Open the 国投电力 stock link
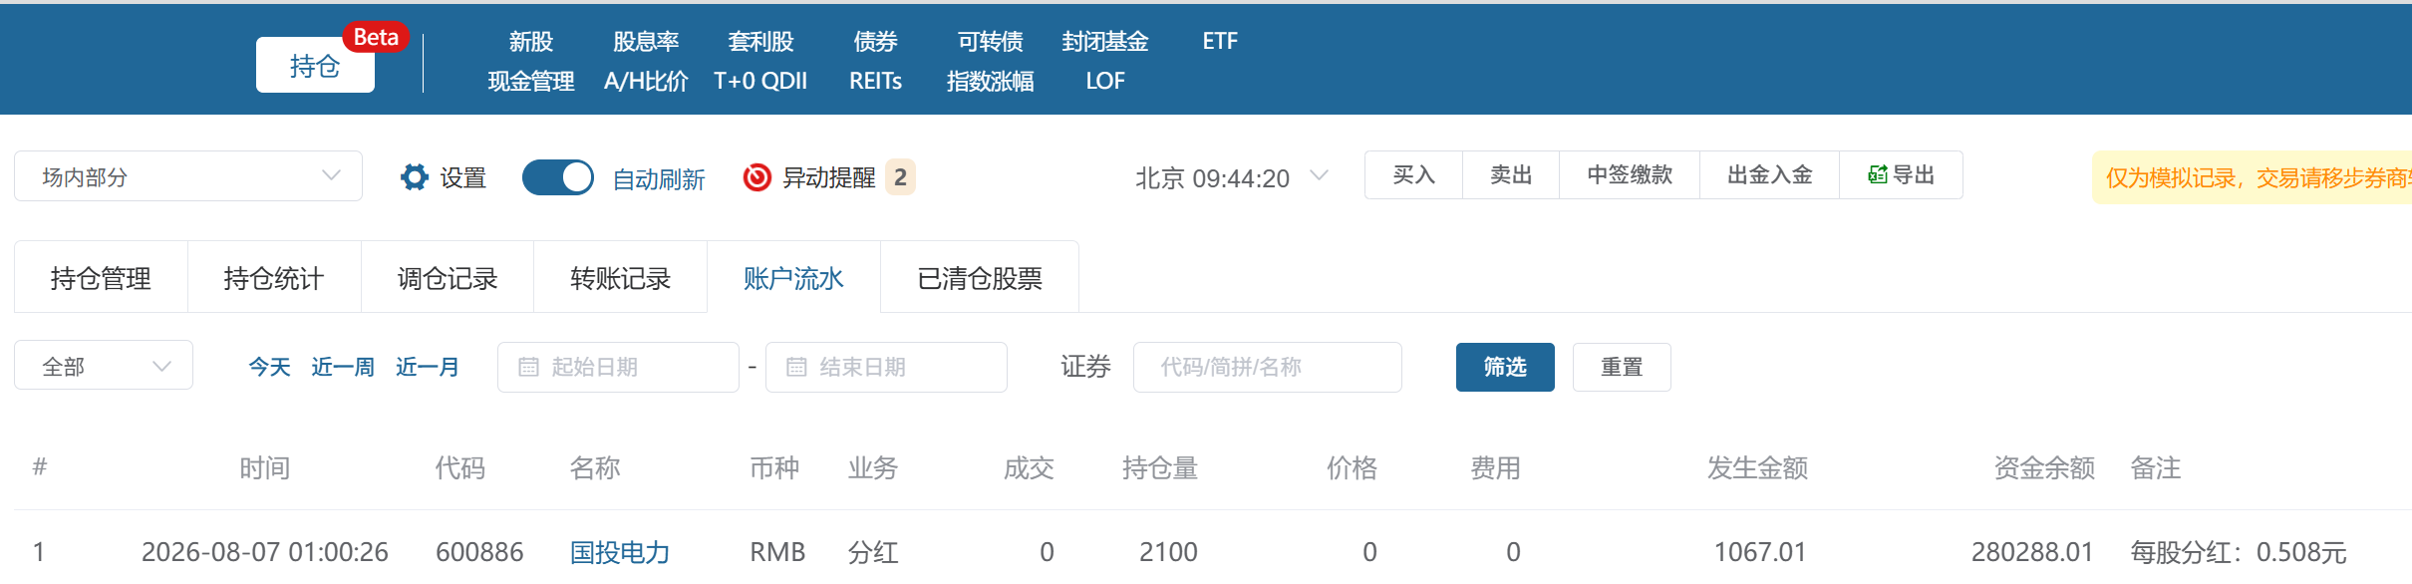This screenshot has height=584, width=2412. 619,552
